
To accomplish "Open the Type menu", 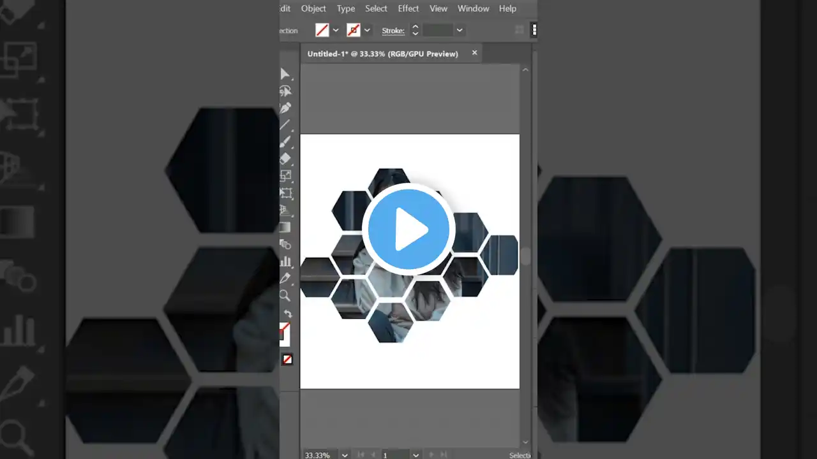I will tap(346, 8).
